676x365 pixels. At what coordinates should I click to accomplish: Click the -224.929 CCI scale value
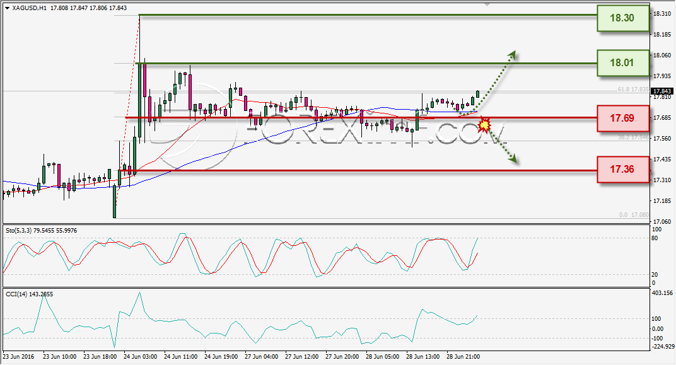(x=663, y=347)
